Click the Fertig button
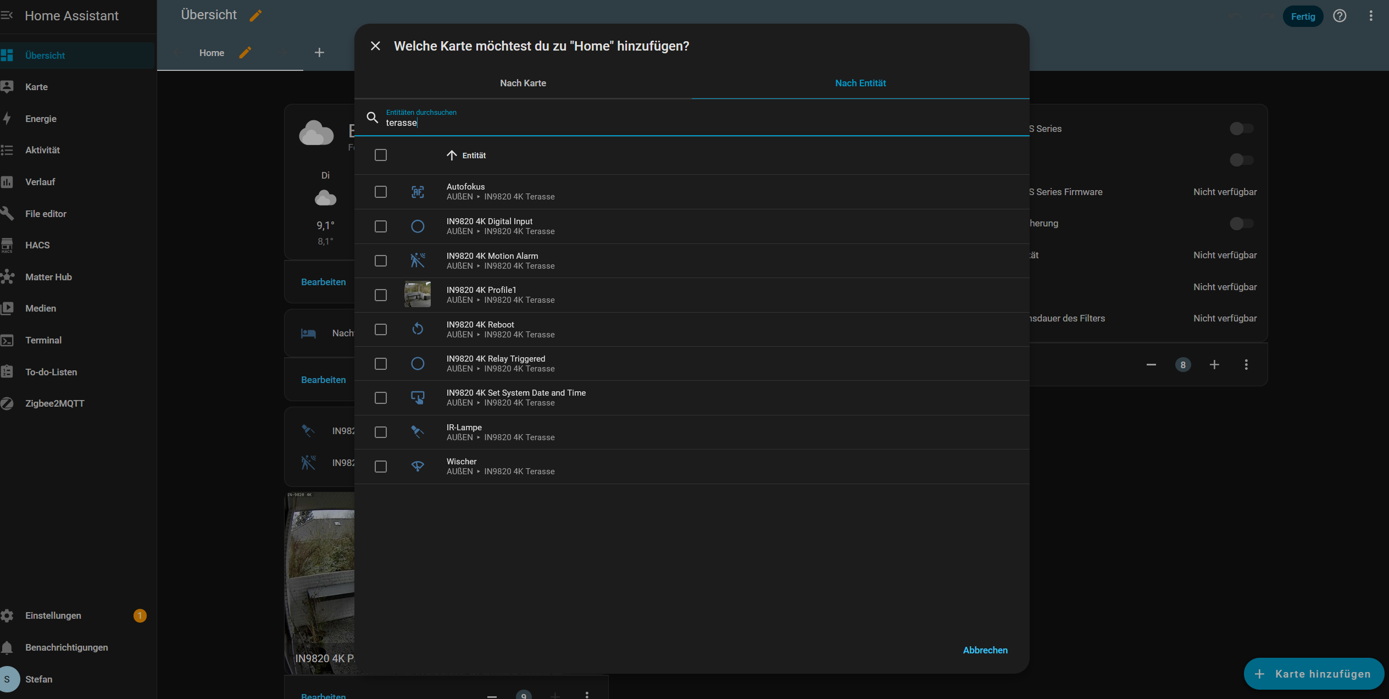The height and width of the screenshot is (699, 1389). (1303, 16)
